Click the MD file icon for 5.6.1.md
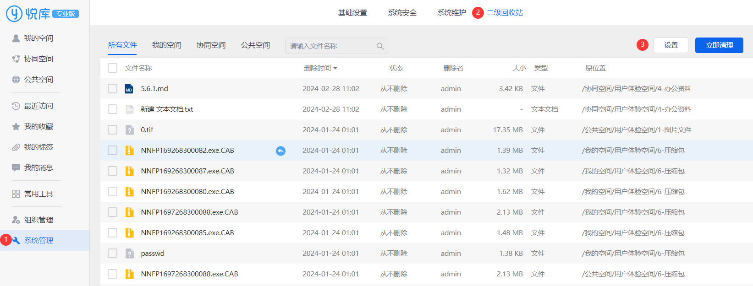This screenshot has width=753, height=286. [x=129, y=89]
